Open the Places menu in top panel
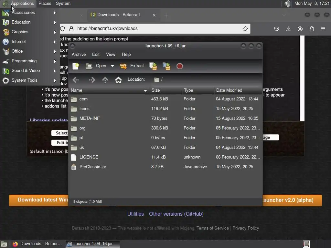The width and height of the screenshot is (331, 248). tap(45, 3)
